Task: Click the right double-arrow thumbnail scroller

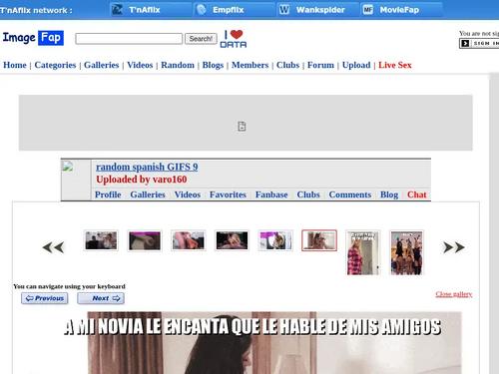Action: point(454,247)
